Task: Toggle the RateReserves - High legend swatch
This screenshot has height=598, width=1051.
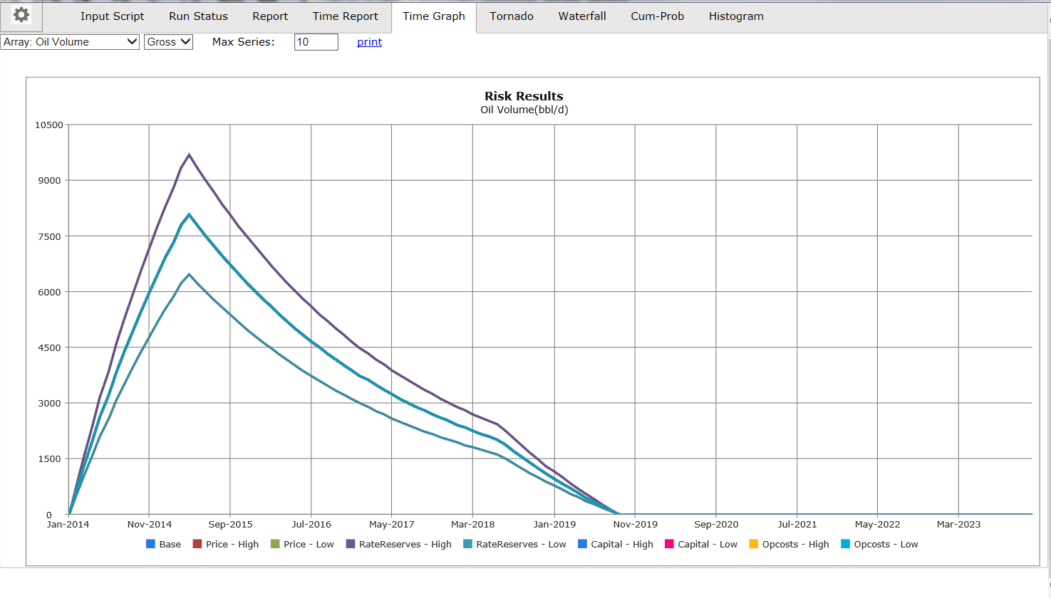Action: tap(351, 544)
